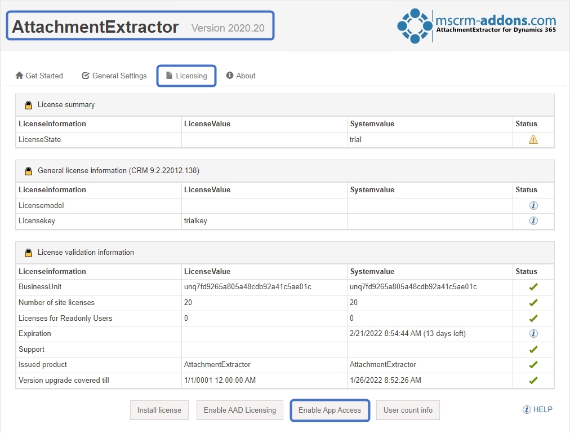
Task: Click BusinessUnit LicenseValue unq7fd9265a805a48cdb92a41c5ae01c
Action: click(x=248, y=287)
